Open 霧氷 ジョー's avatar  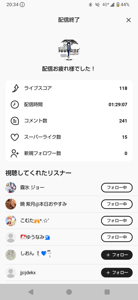pyautogui.click(x=11, y=187)
